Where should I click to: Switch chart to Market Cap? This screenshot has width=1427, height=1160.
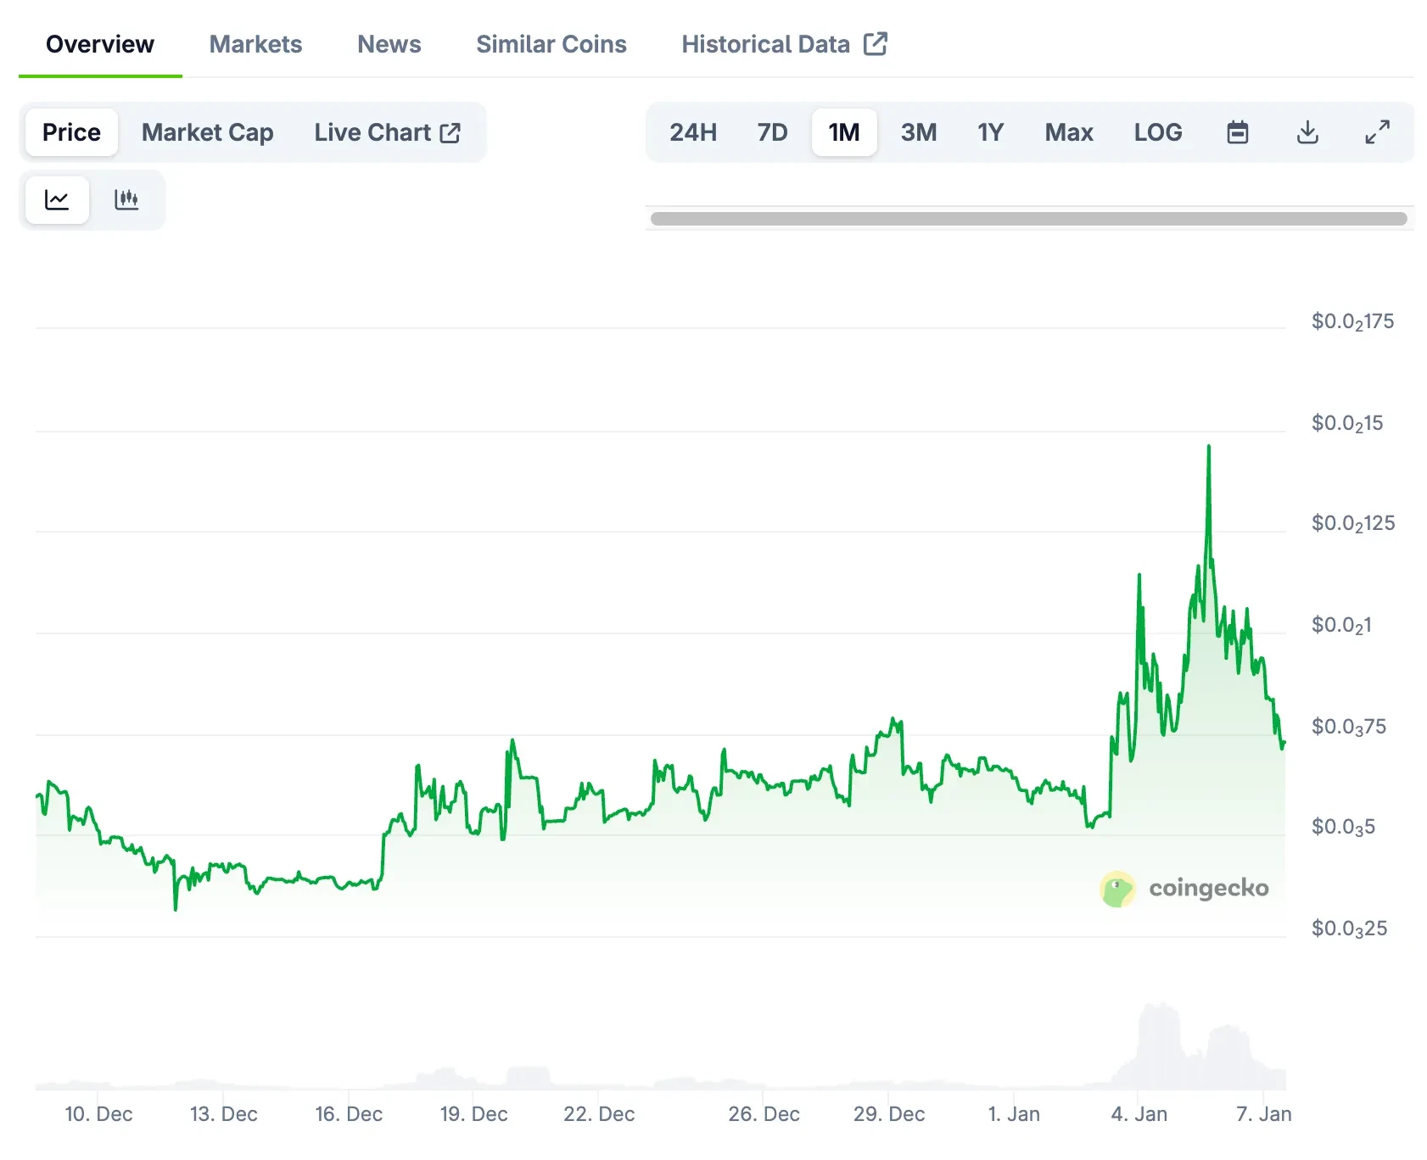coord(207,132)
